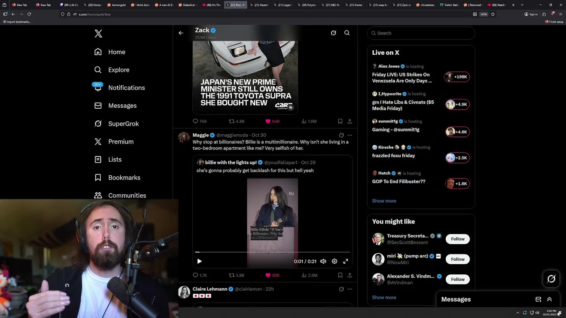Follow miri (pump arc) account
This screenshot has height=318, width=566.
(x=458, y=259)
